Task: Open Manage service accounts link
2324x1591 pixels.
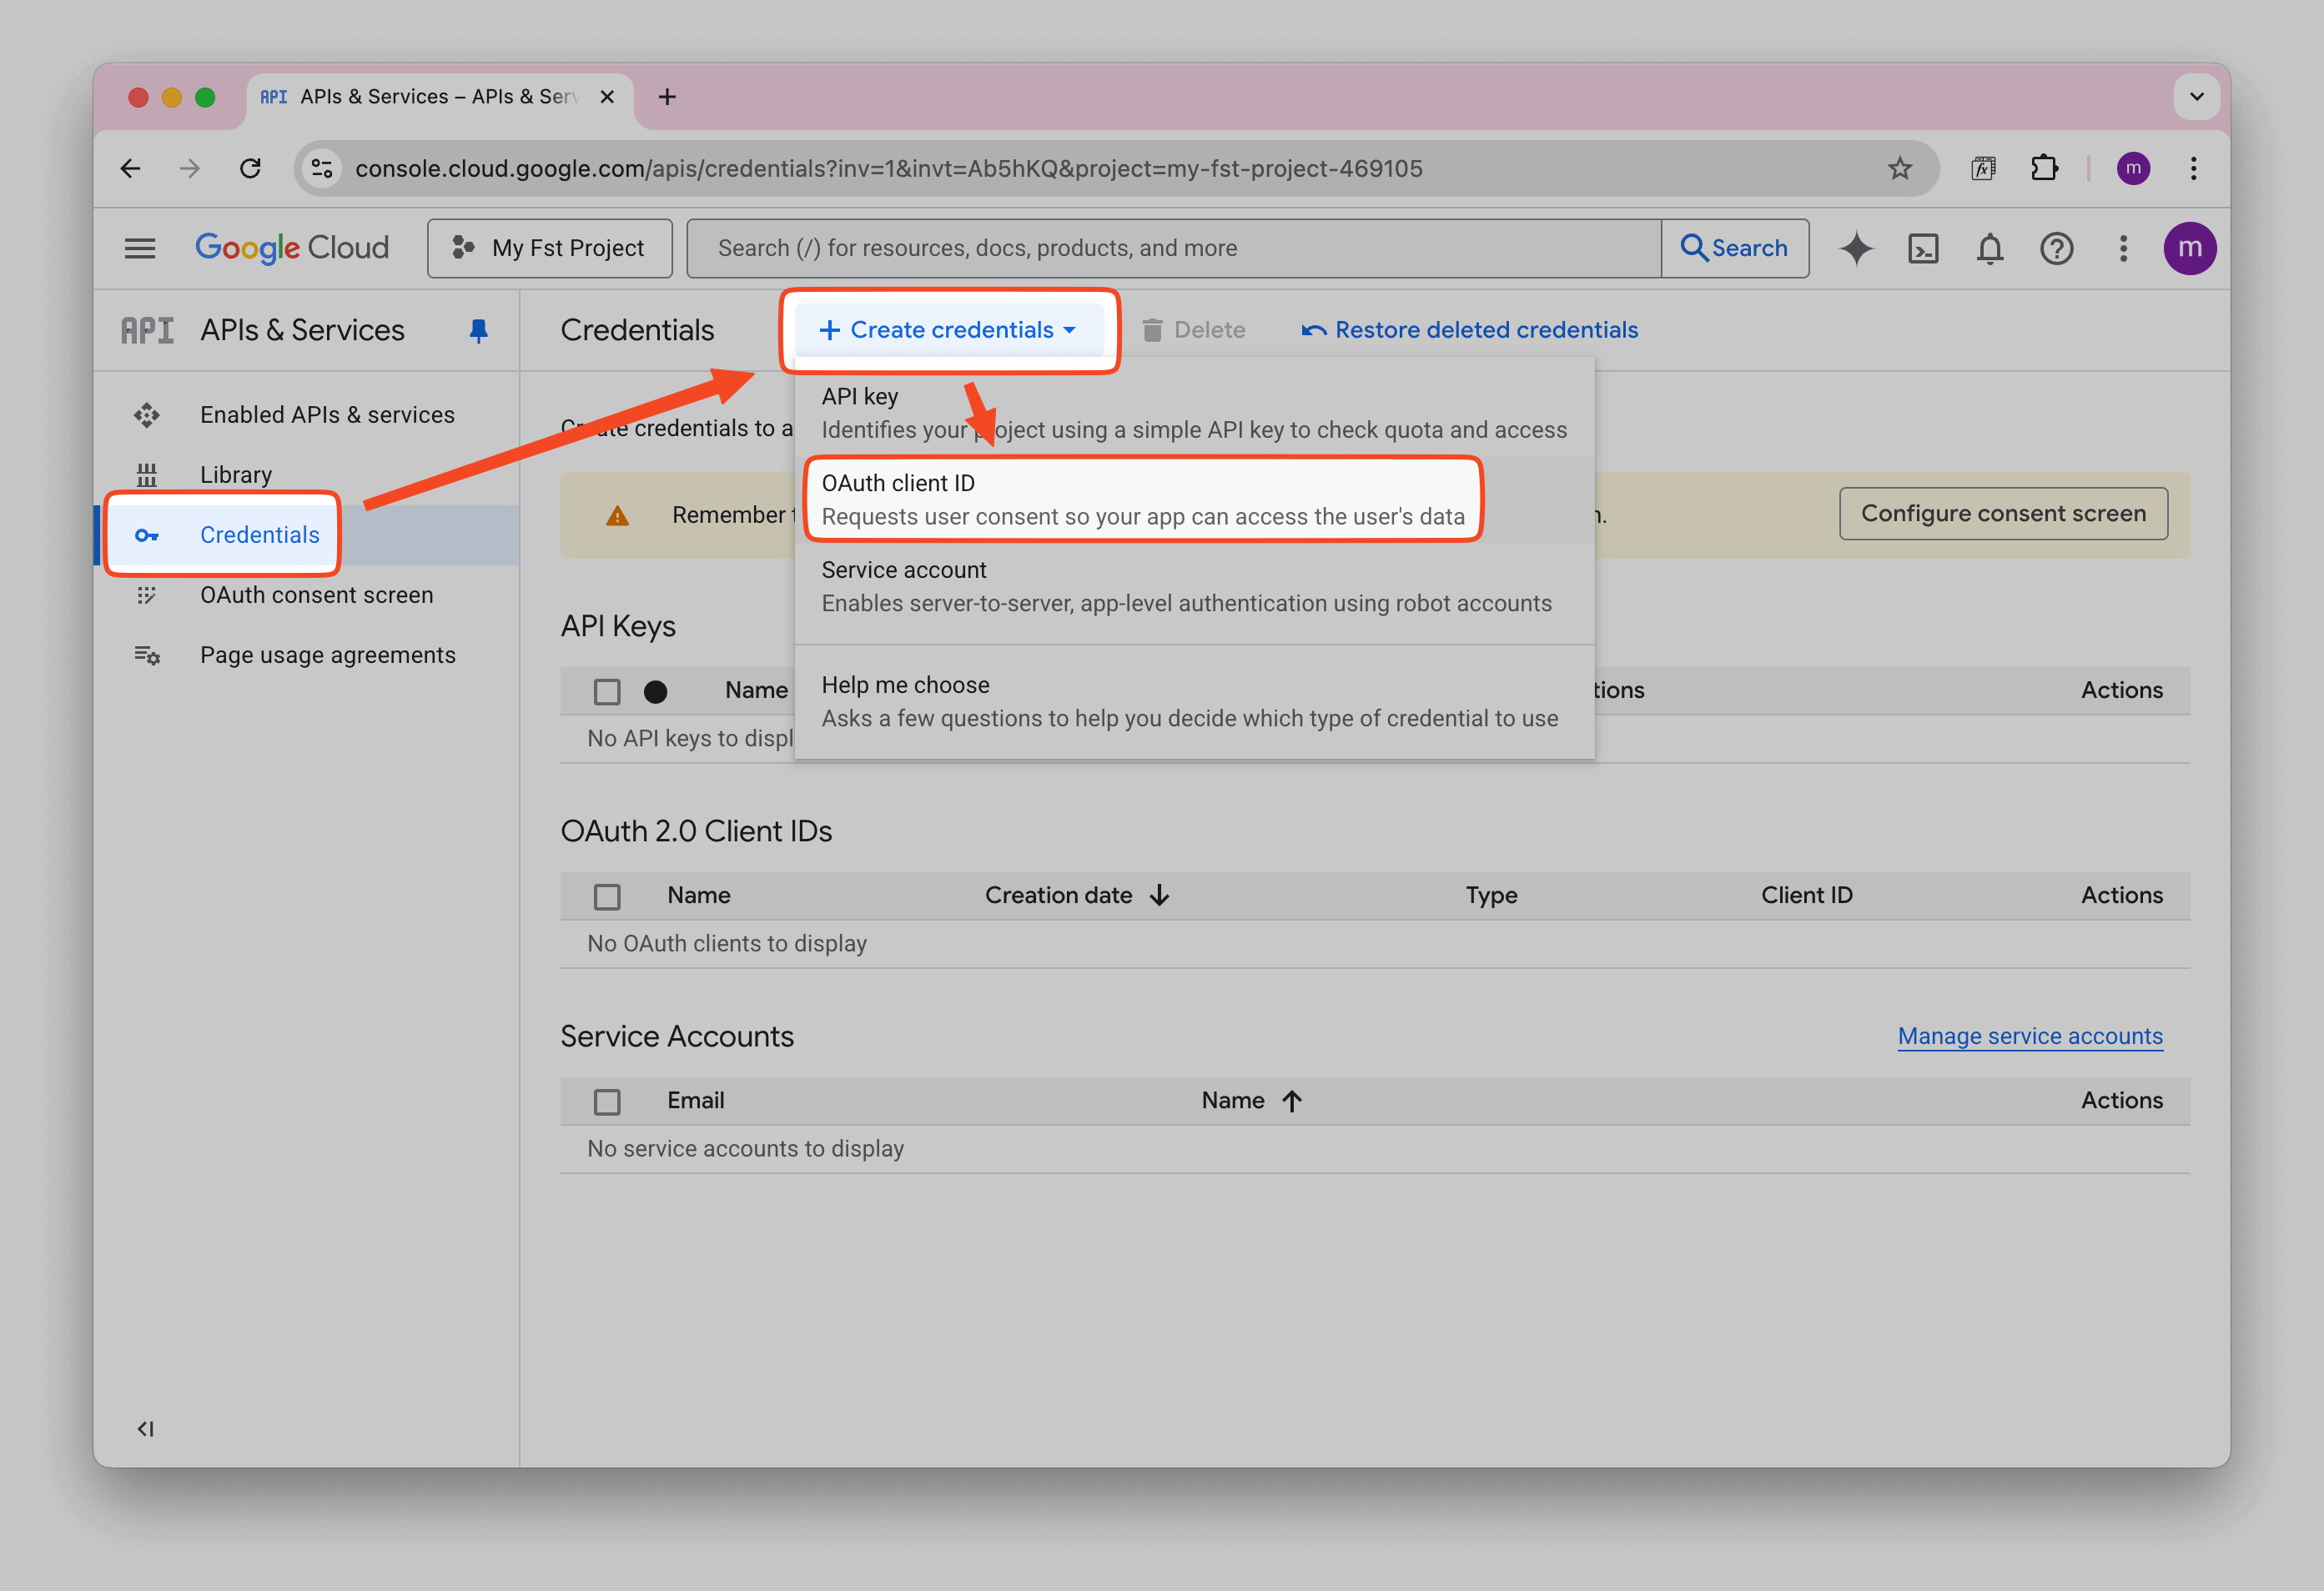Action: coord(2029,1036)
